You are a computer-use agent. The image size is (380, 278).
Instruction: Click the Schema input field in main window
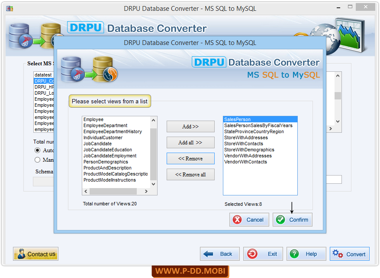[44, 182]
